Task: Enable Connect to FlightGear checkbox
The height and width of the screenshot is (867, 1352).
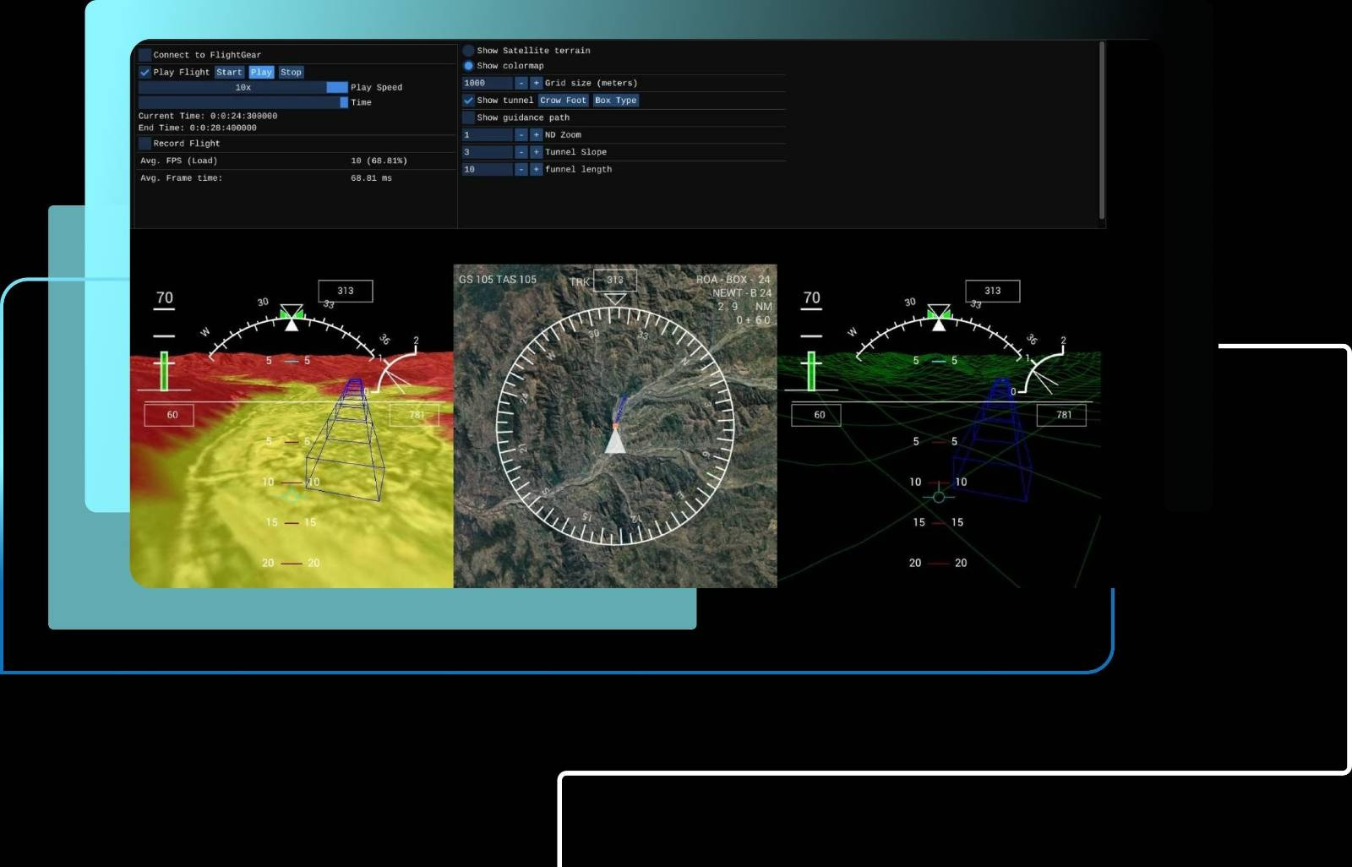Action: (x=144, y=55)
